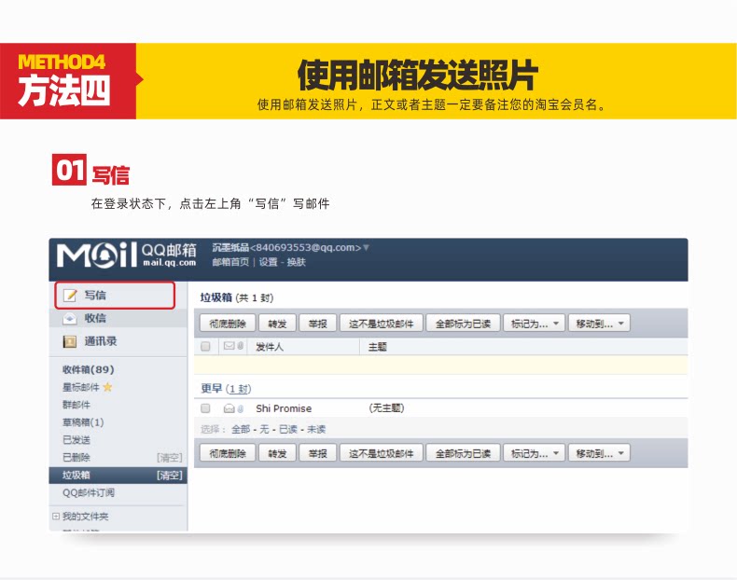The height and width of the screenshot is (580, 737).
Task: Click the 通讯录 address book icon
Action: [x=70, y=341]
